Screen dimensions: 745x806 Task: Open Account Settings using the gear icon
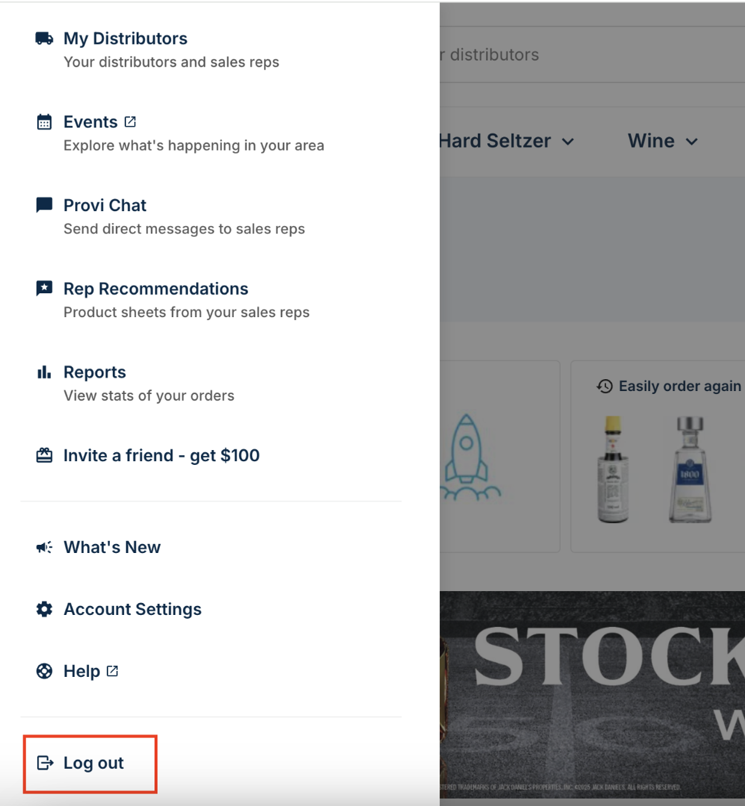tap(43, 608)
